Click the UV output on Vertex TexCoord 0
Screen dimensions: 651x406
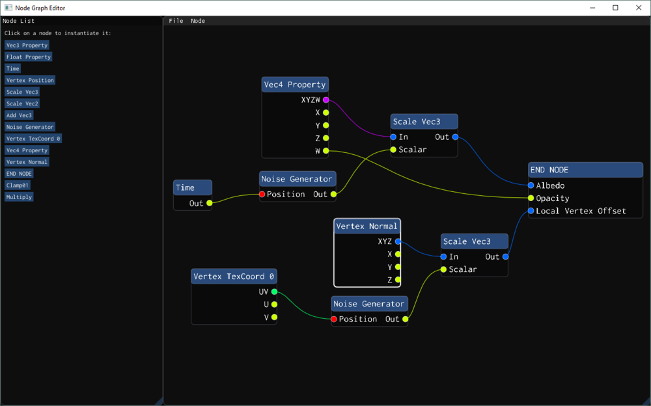tap(273, 291)
